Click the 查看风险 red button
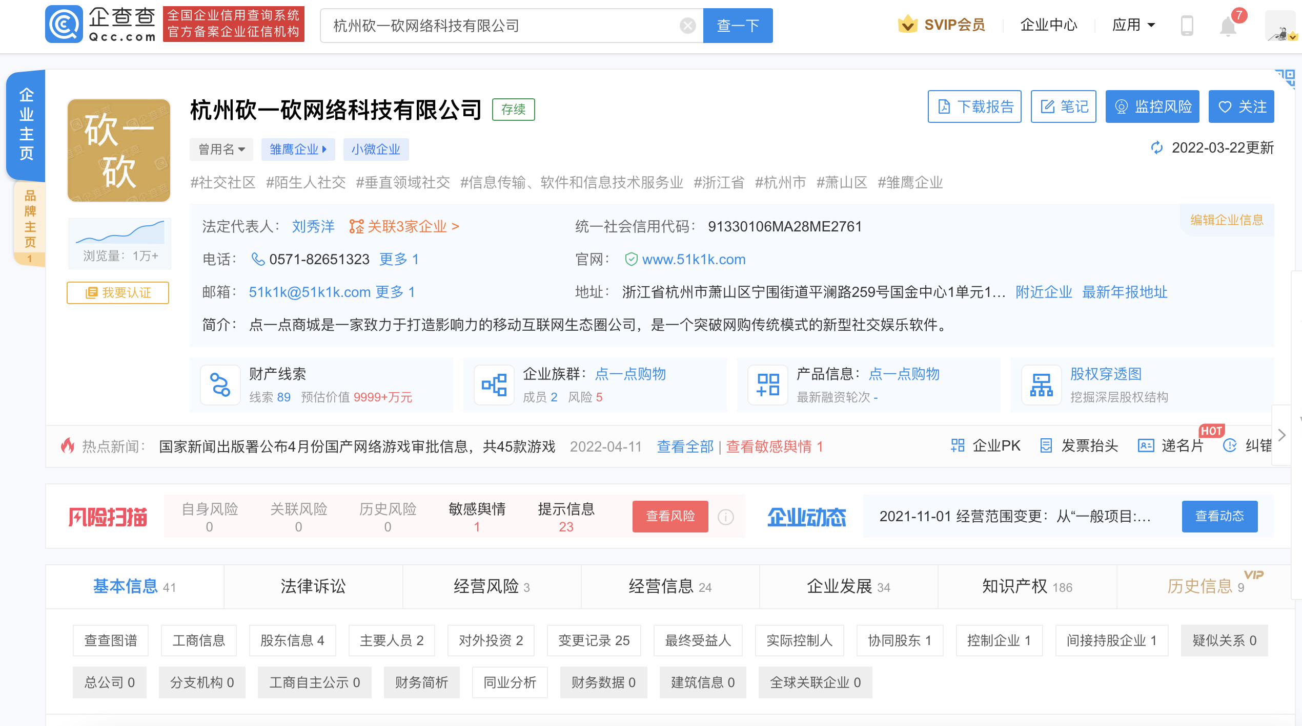The height and width of the screenshot is (726, 1302). pos(670,517)
